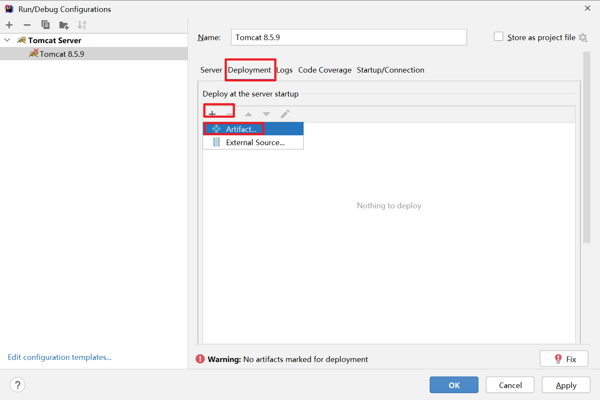This screenshot has height=400, width=600.
Task: Remove an artifact from the deployment list
Action: (229, 113)
